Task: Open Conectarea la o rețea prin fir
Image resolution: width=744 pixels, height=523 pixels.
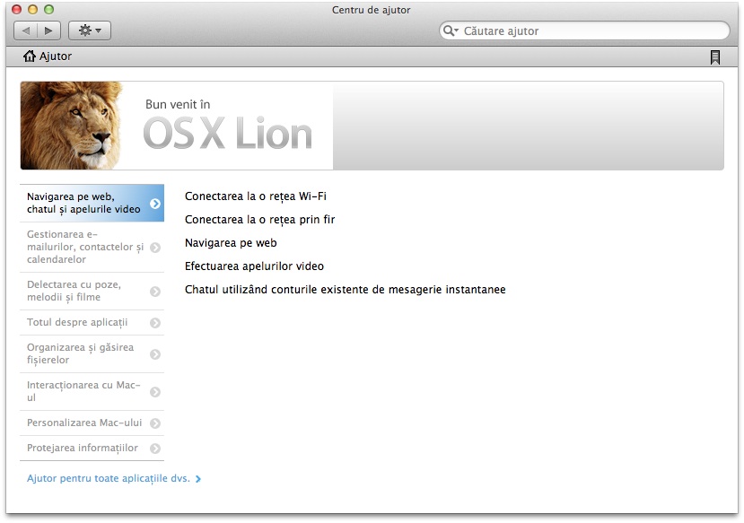Action: pos(259,220)
